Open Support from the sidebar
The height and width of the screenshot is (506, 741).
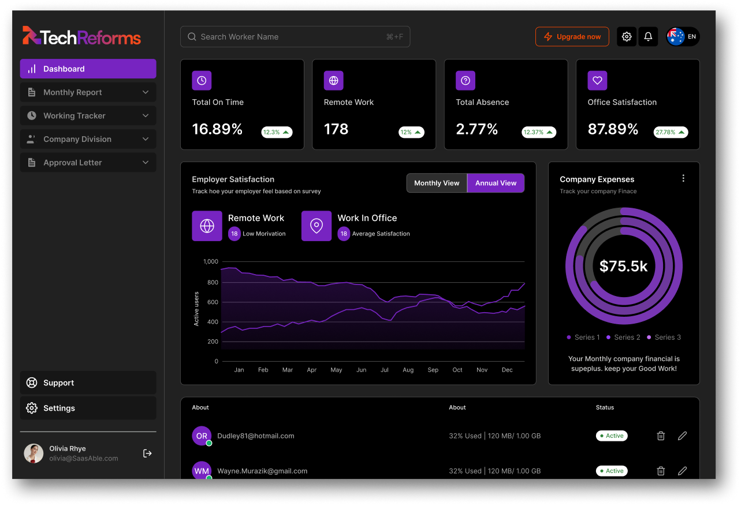point(88,383)
